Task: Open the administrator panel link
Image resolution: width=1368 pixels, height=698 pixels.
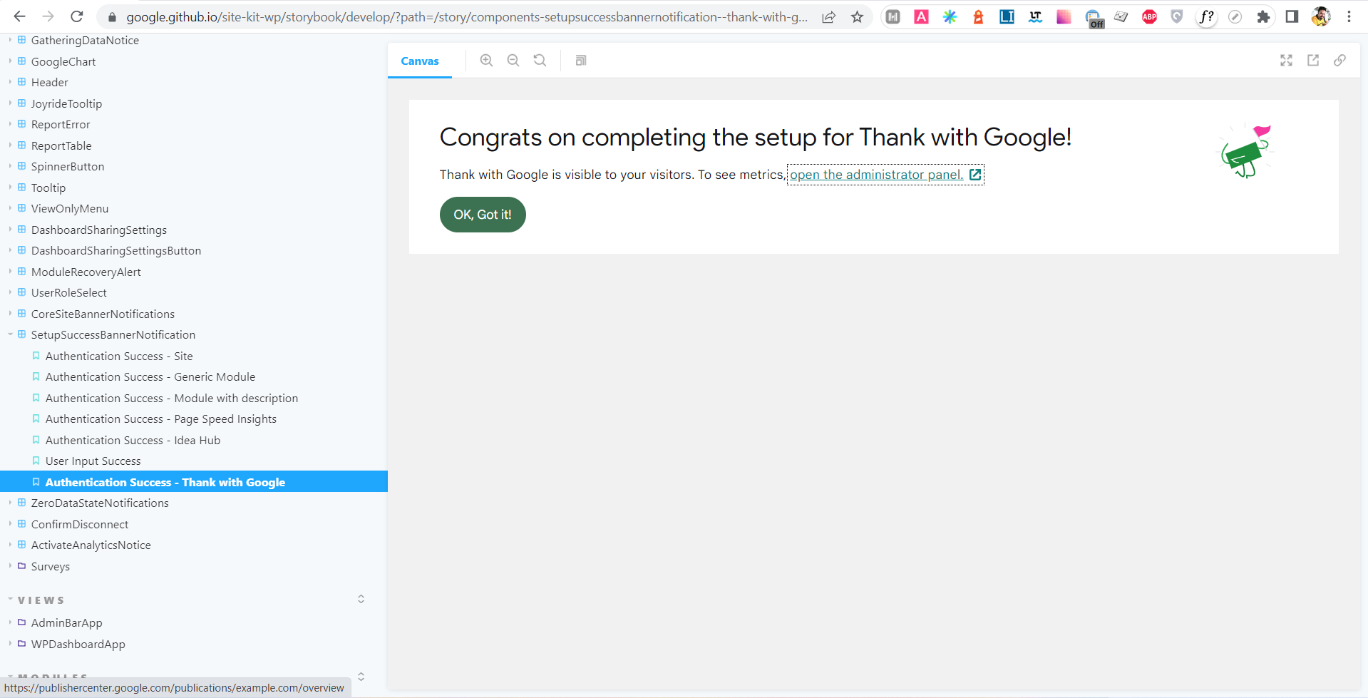Action: coord(876,175)
